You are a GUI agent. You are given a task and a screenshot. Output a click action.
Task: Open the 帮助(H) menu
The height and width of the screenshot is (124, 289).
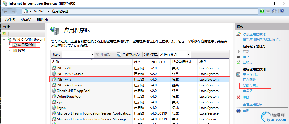42,20
